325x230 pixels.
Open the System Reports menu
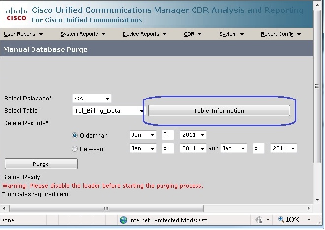click(83, 34)
